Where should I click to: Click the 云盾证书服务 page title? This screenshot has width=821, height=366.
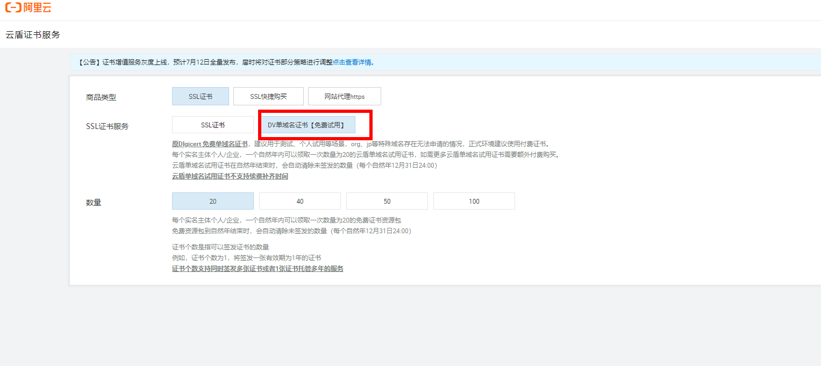[x=33, y=35]
